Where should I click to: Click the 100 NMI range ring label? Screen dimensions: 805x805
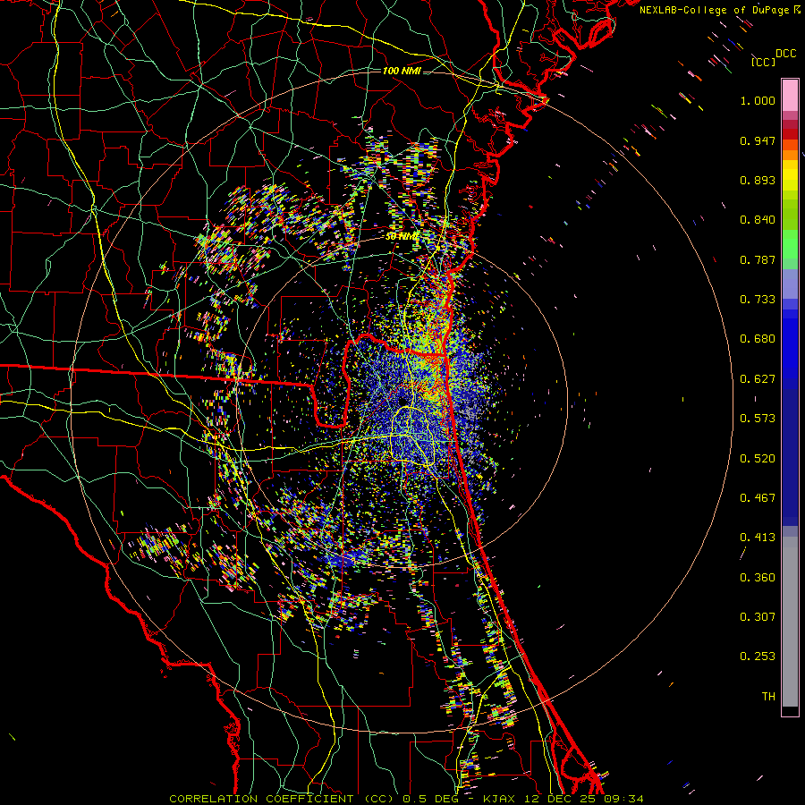tap(402, 71)
